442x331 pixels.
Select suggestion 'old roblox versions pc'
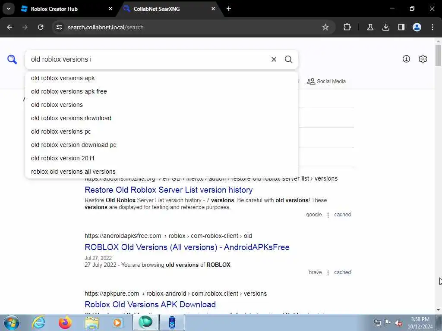click(x=162, y=131)
